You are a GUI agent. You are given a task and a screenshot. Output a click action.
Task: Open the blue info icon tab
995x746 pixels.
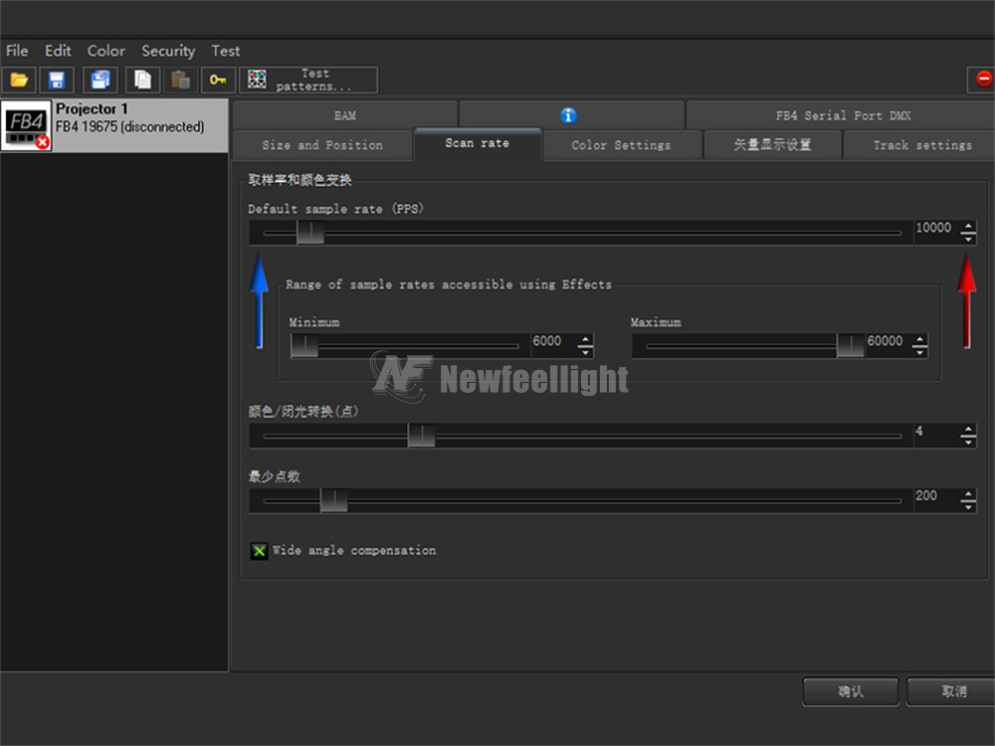569,115
